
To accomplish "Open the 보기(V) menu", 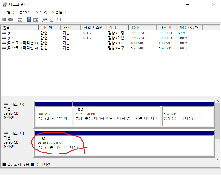I will 41,12.
